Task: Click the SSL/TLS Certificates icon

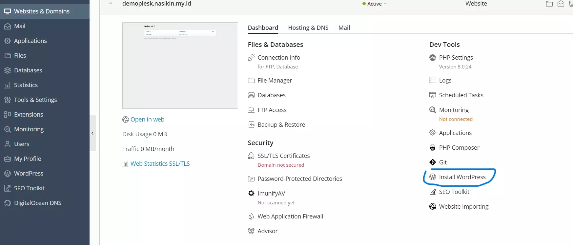Action: pos(251,156)
